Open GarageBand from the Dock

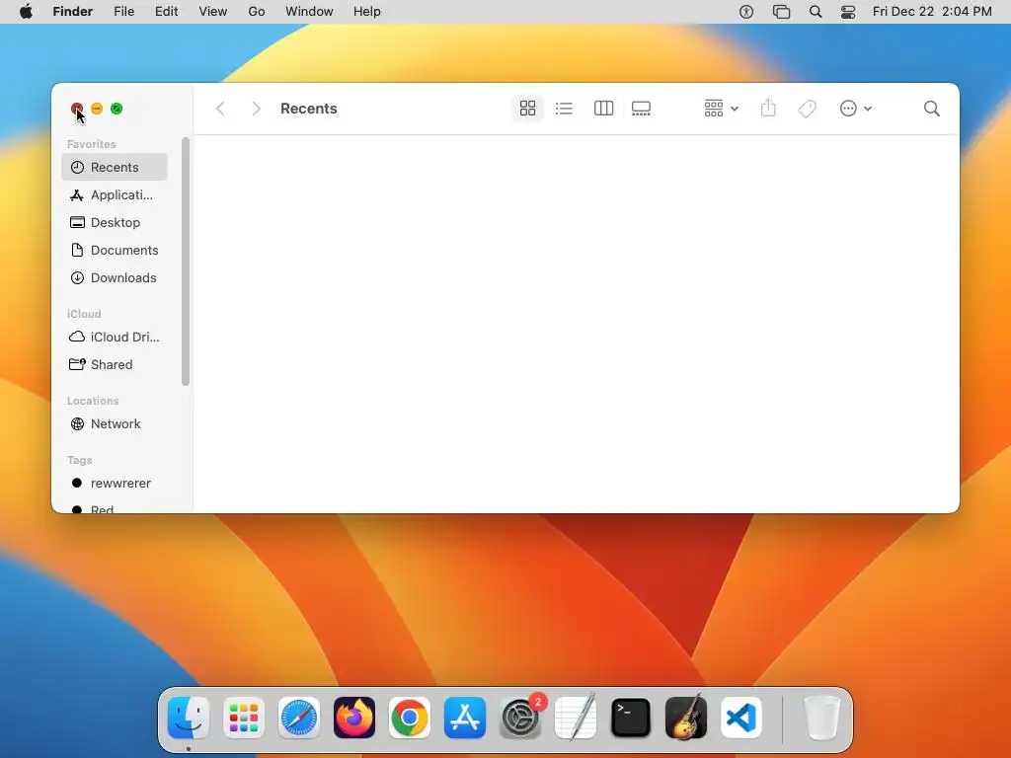(x=686, y=718)
